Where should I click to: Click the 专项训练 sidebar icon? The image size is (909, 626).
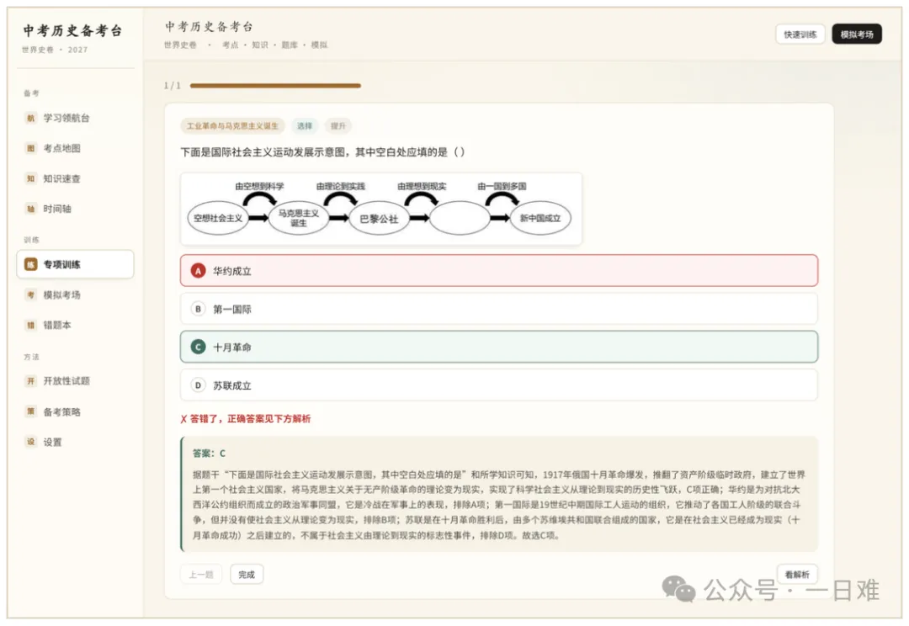click(31, 264)
